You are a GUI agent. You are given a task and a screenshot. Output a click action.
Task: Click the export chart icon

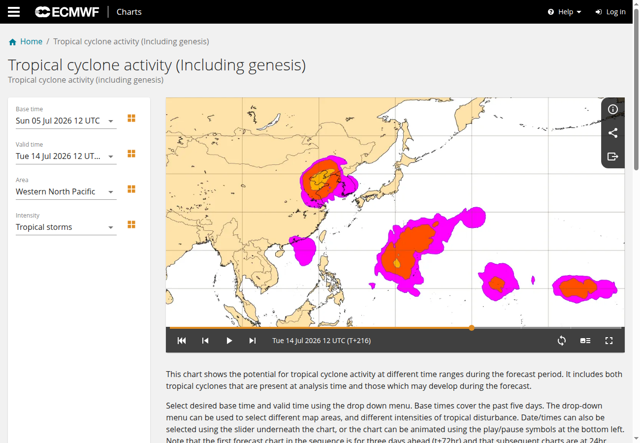(x=613, y=157)
